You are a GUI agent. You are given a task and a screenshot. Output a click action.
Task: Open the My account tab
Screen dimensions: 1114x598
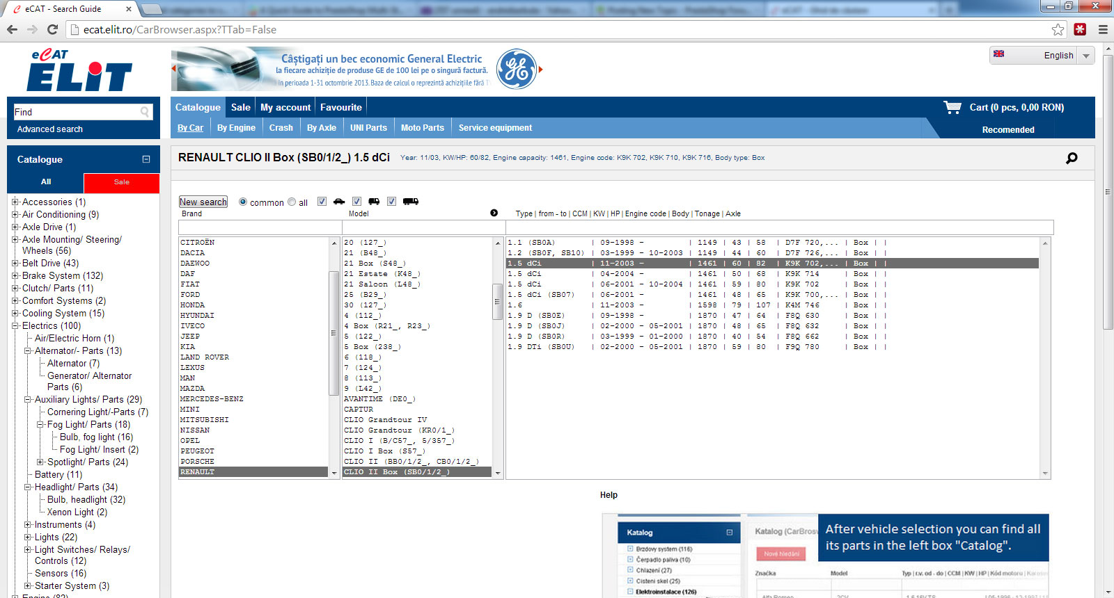click(x=285, y=107)
